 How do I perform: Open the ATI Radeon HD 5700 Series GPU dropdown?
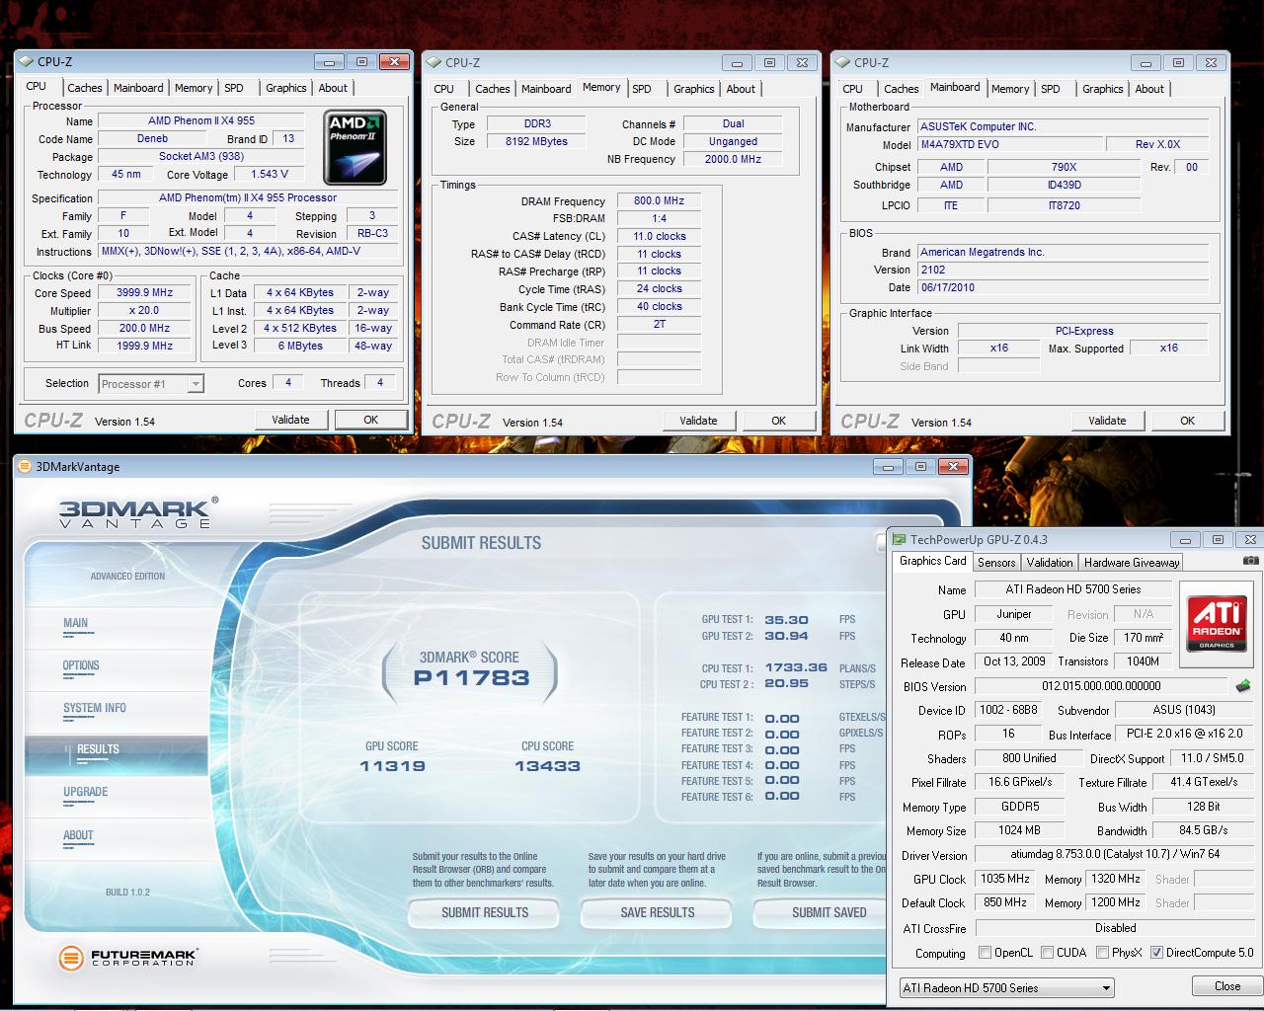click(1006, 987)
